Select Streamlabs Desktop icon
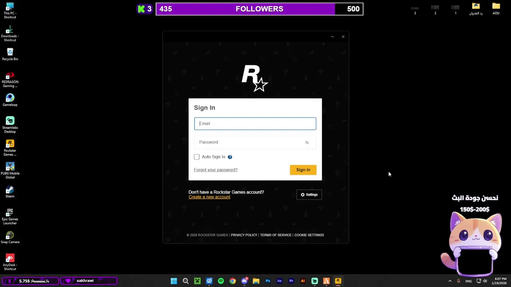 click(10, 125)
